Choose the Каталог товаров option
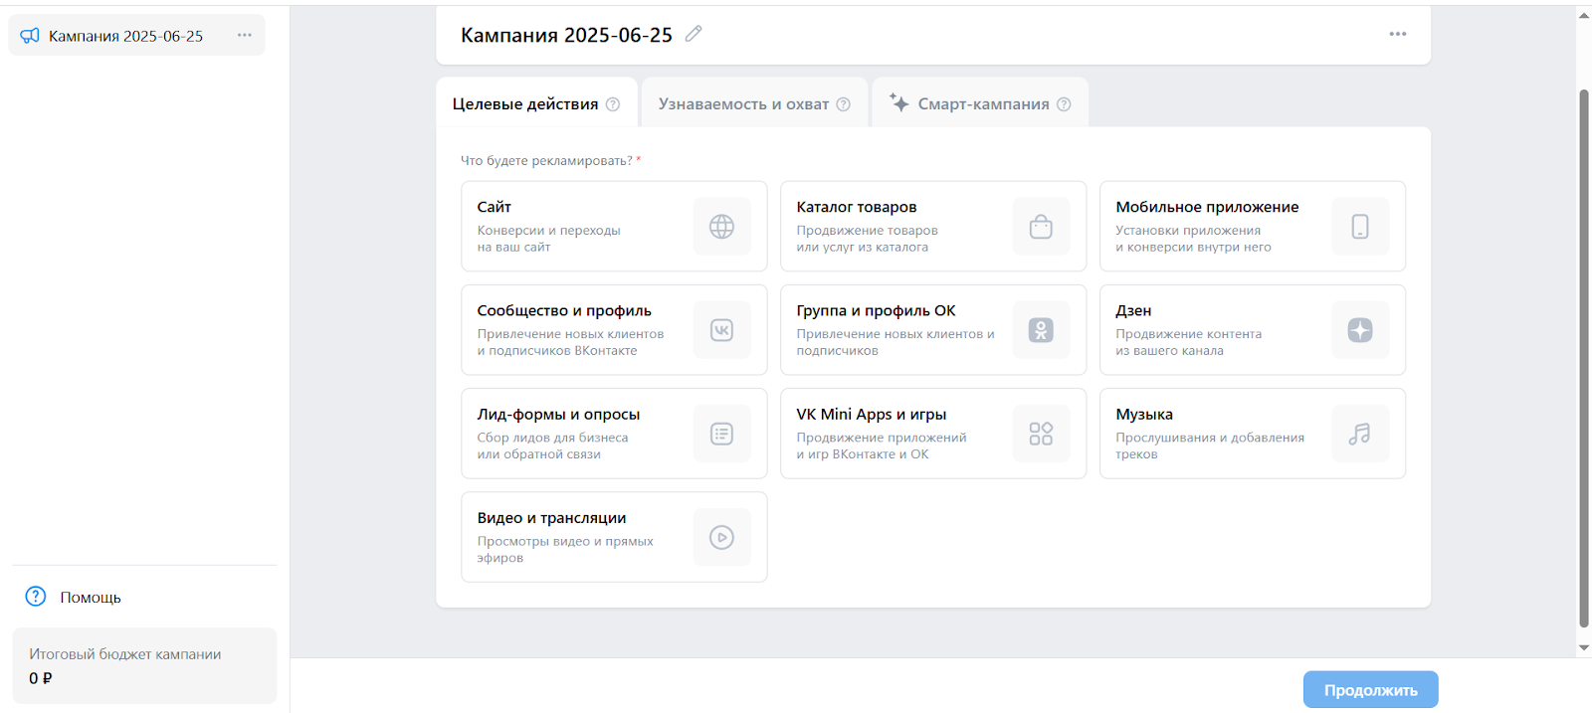Viewport: 1592px width, 713px height. [x=933, y=226]
